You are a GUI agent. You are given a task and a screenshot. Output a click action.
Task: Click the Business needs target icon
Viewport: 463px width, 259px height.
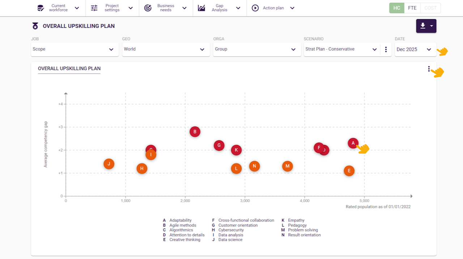point(148,8)
